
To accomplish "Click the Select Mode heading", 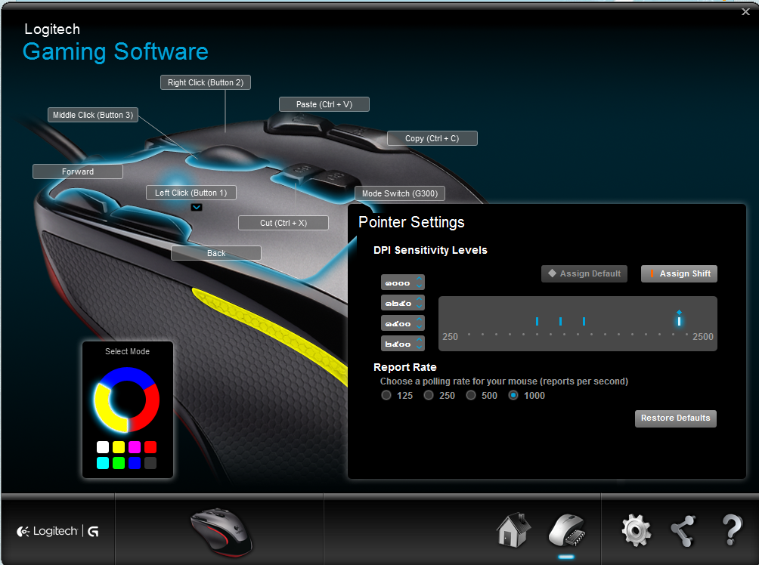I will [x=127, y=352].
